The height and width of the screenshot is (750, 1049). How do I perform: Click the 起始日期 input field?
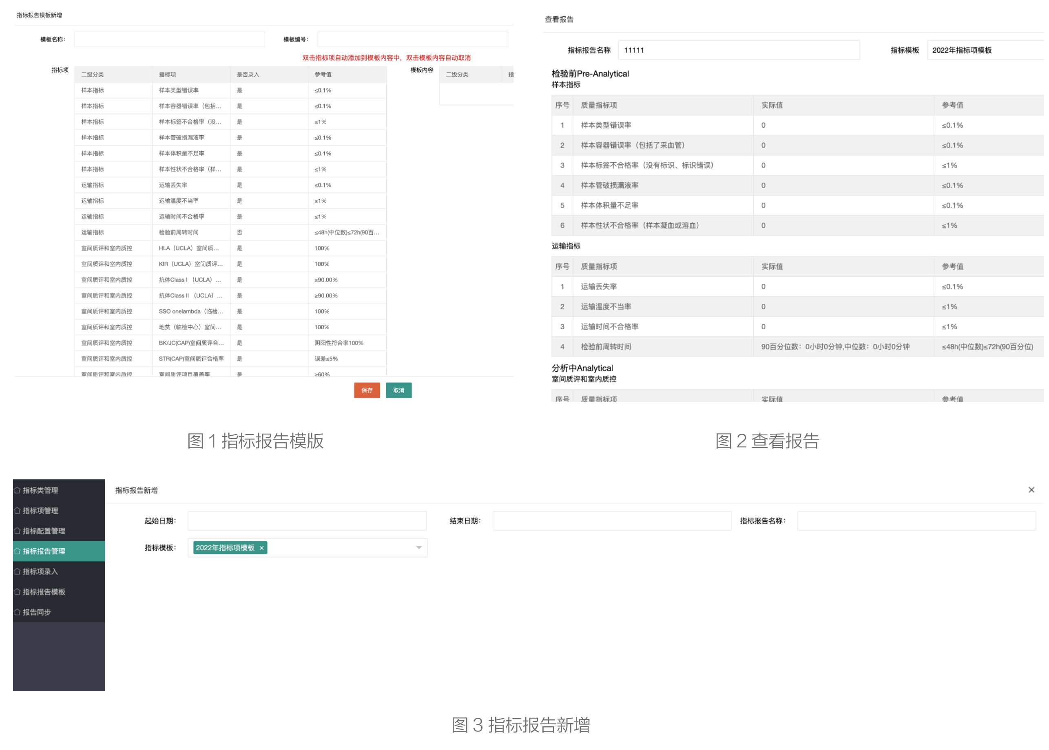pyautogui.click(x=307, y=521)
